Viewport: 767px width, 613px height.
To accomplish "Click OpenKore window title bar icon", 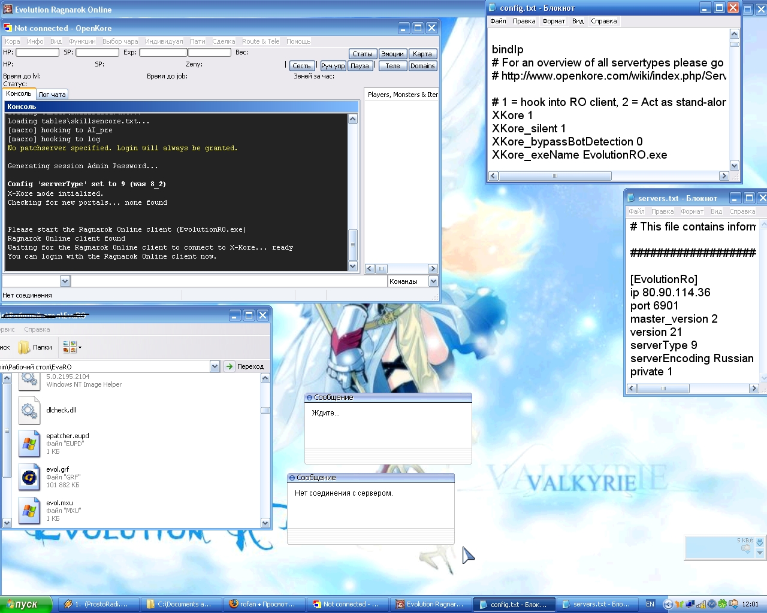I will tap(8, 28).
